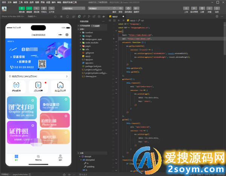
Task: Open the compile mode dropdown
Action: click(x=98, y=8)
